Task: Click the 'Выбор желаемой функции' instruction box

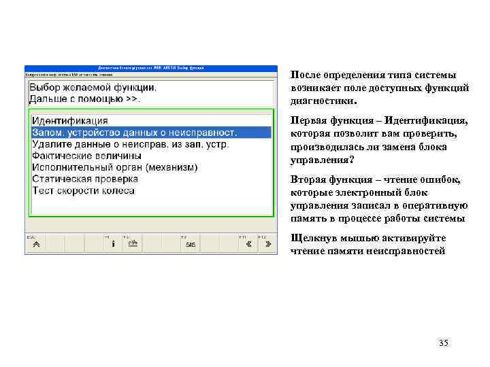Action: click(x=151, y=93)
